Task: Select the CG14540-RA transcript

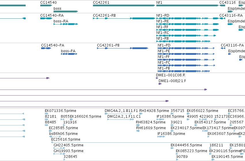Action: click(x=46, y=18)
